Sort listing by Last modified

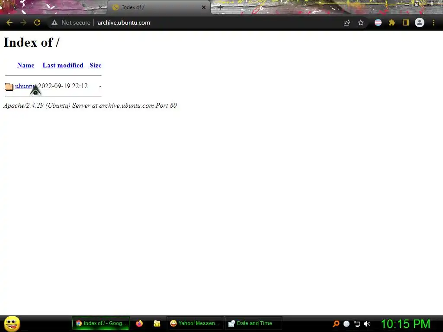(x=63, y=65)
